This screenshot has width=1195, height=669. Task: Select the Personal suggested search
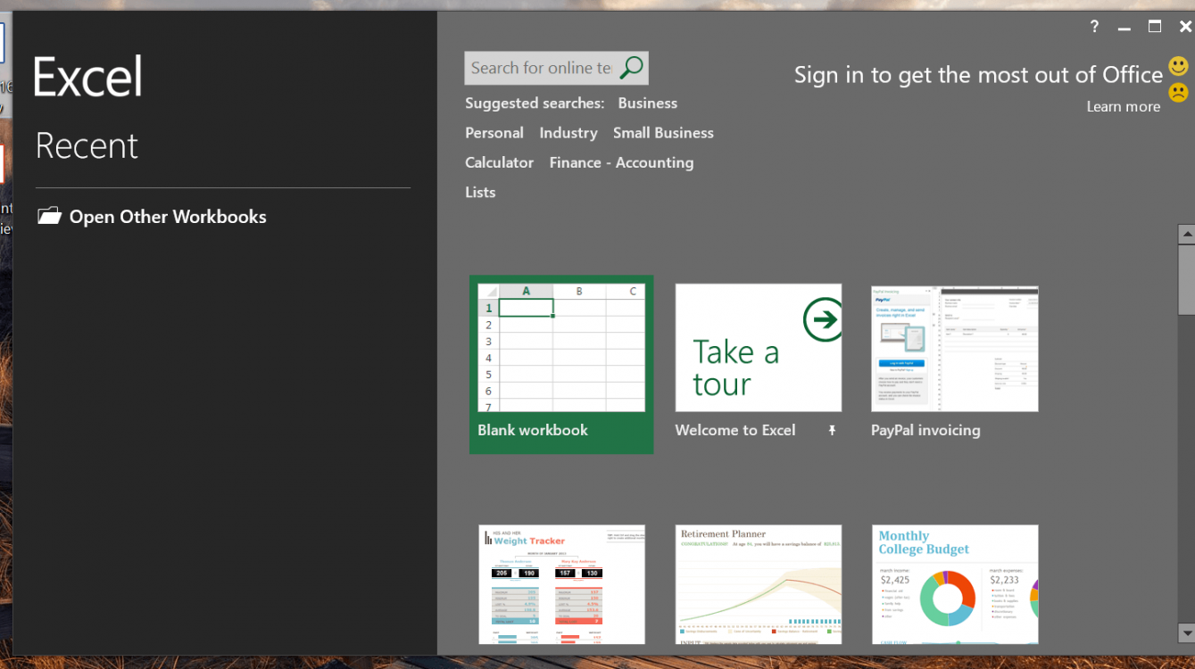[494, 133]
